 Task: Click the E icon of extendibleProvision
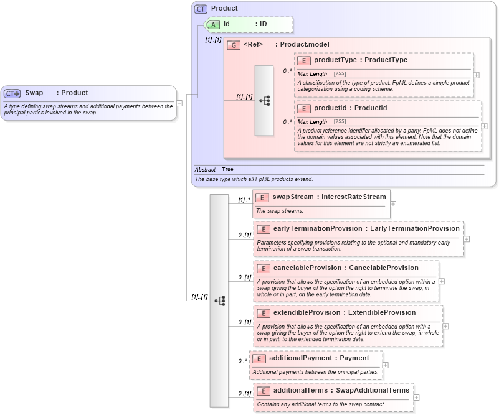(264, 314)
